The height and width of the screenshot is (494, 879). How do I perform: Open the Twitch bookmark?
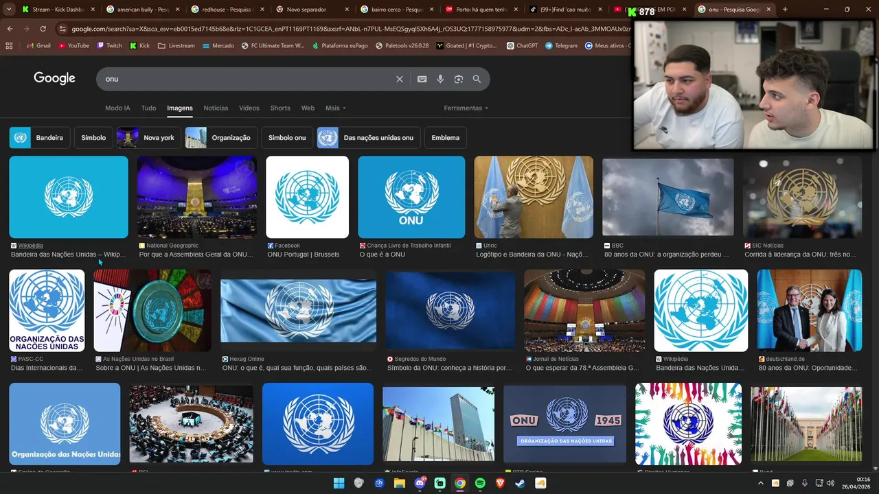pos(109,46)
